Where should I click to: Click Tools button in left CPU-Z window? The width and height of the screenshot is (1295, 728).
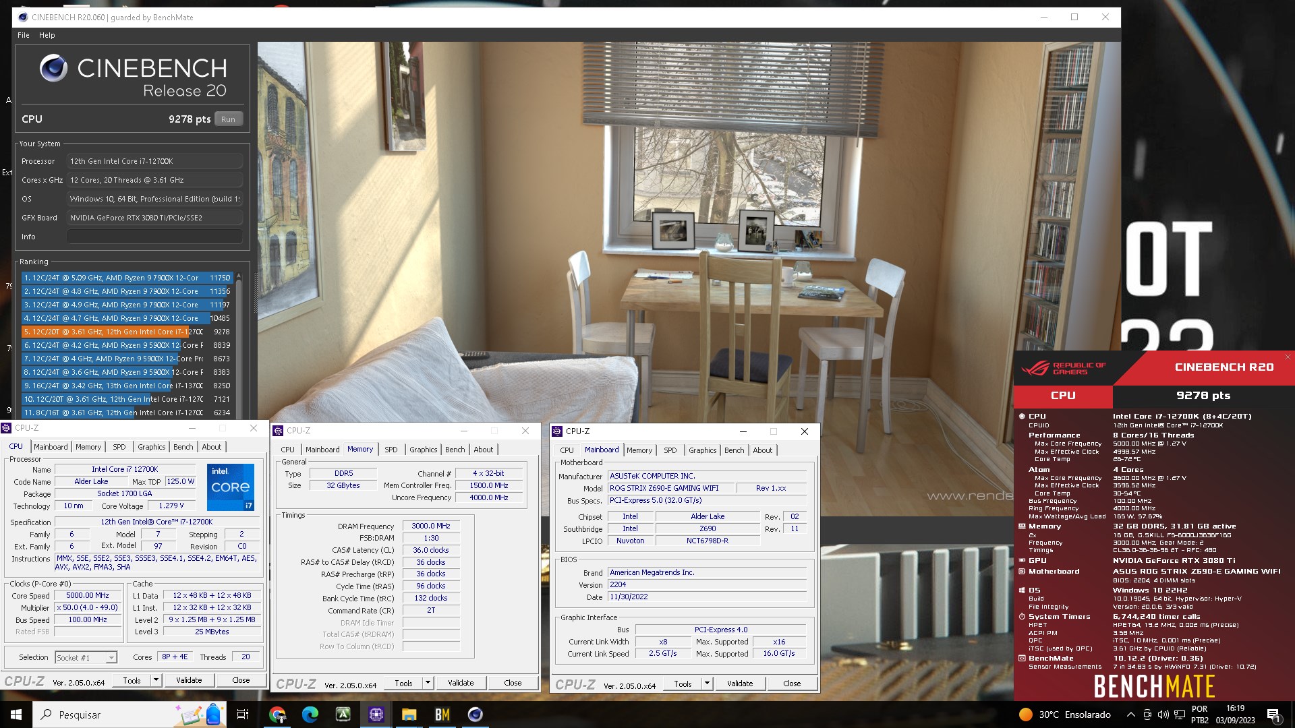132,680
